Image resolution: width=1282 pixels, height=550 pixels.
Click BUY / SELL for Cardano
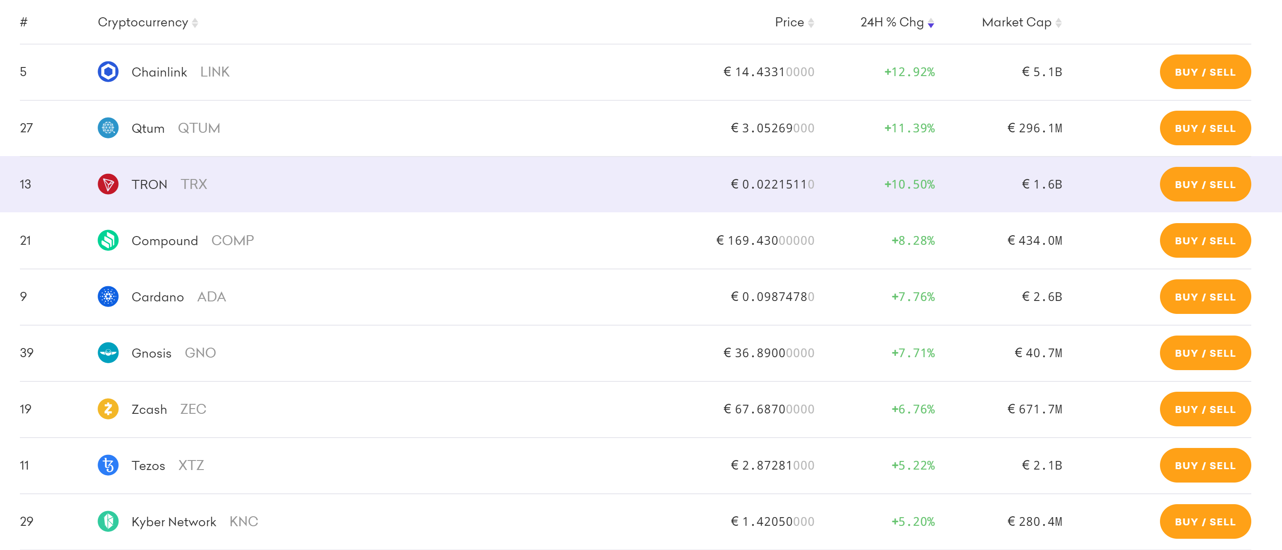tap(1205, 297)
